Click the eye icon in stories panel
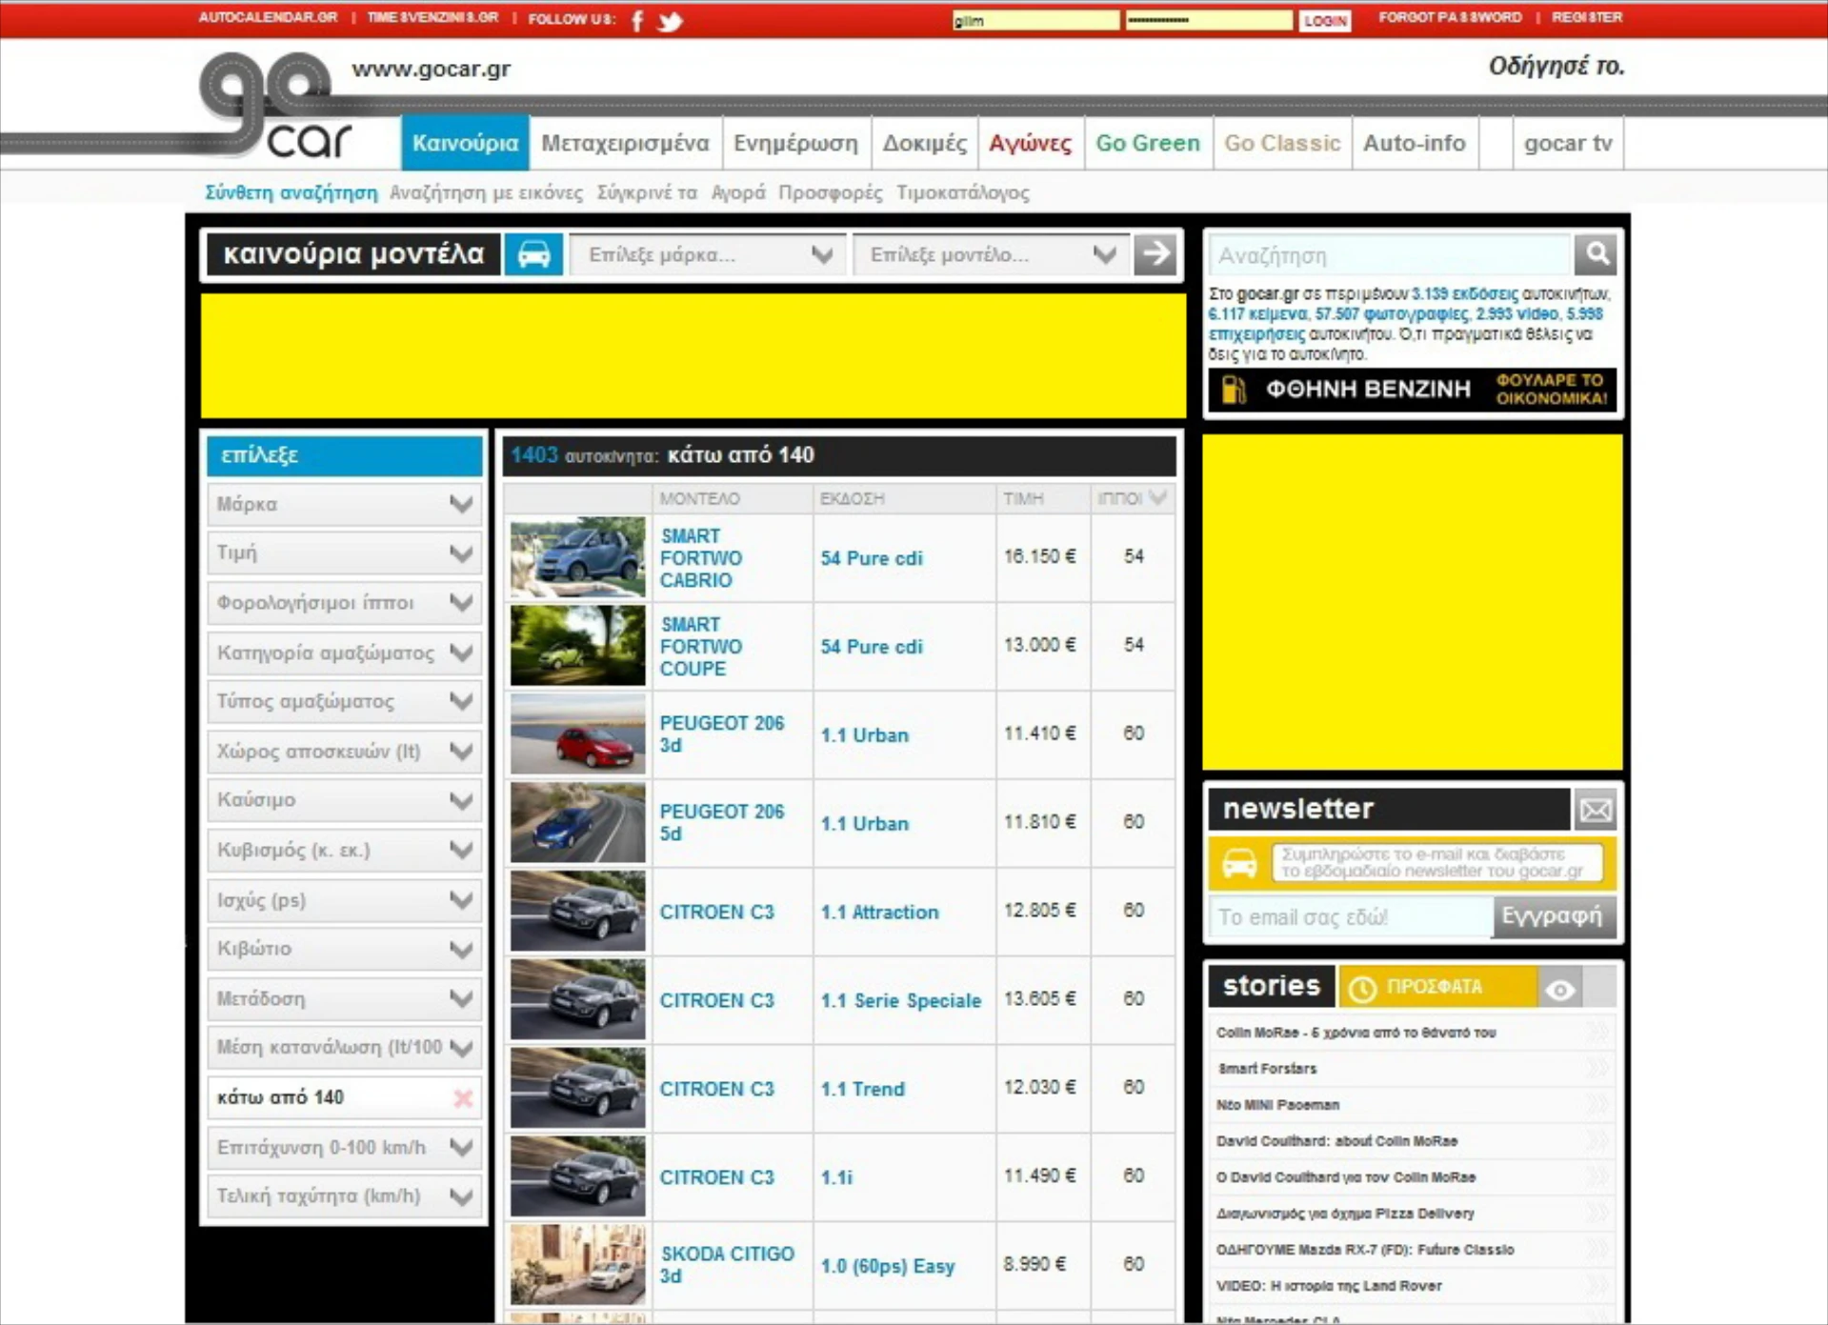 [1559, 988]
